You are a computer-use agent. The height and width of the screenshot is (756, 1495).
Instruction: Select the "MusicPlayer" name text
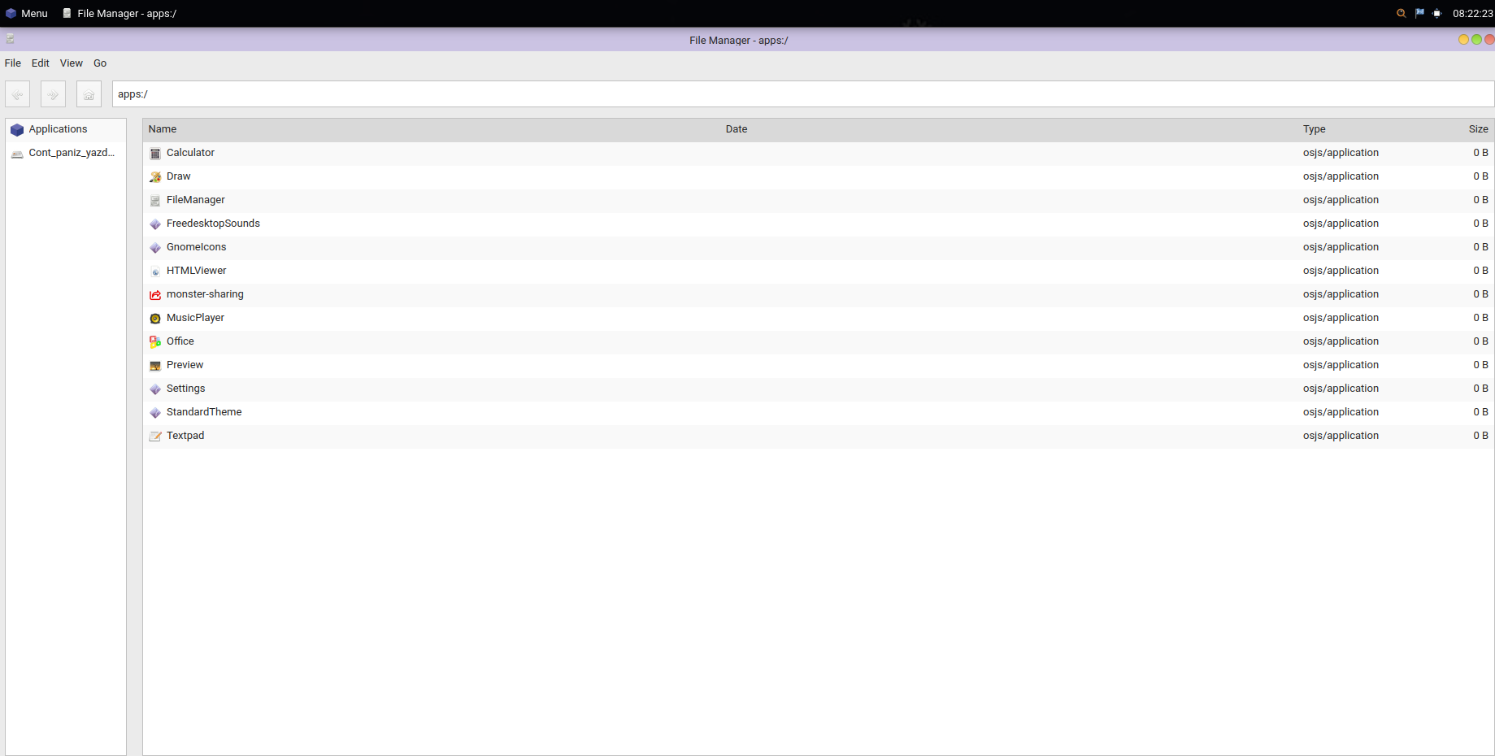pos(195,318)
